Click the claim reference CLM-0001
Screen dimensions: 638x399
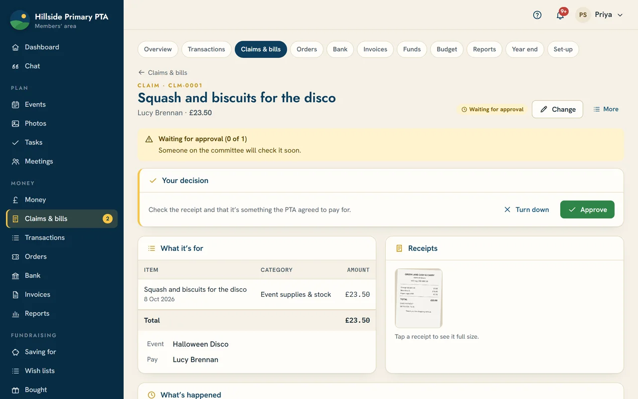(185, 86)
